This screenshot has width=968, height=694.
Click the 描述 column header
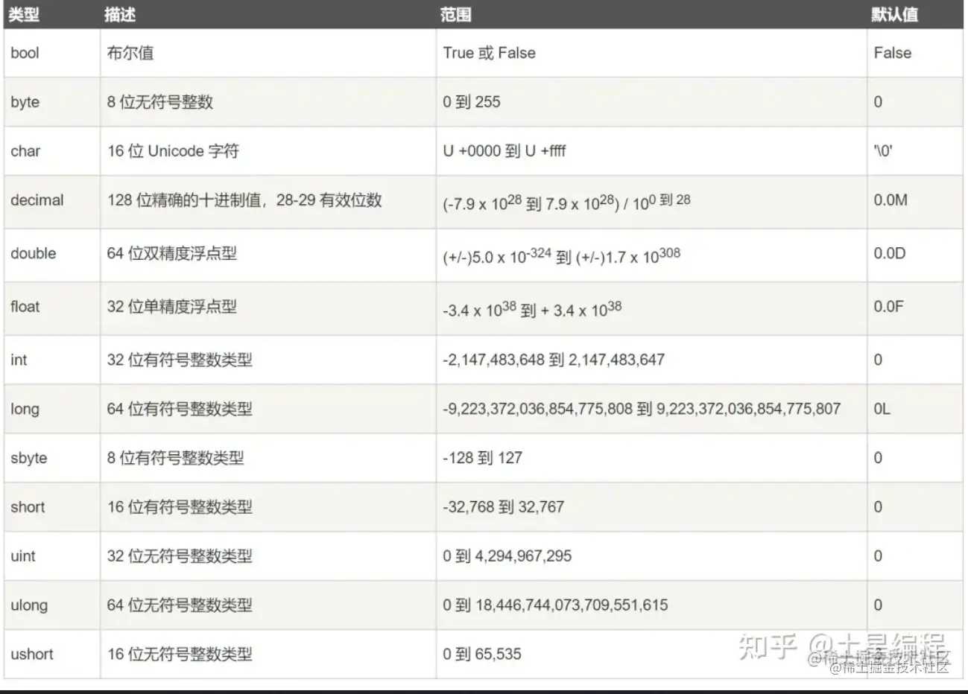coord(120,15)
